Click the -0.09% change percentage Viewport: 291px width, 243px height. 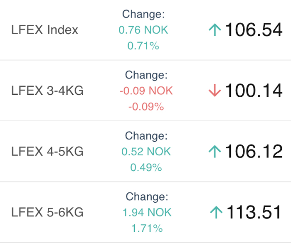[x=146, y=107]
